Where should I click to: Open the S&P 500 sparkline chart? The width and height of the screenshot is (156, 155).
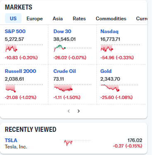[x=24, y=48]
